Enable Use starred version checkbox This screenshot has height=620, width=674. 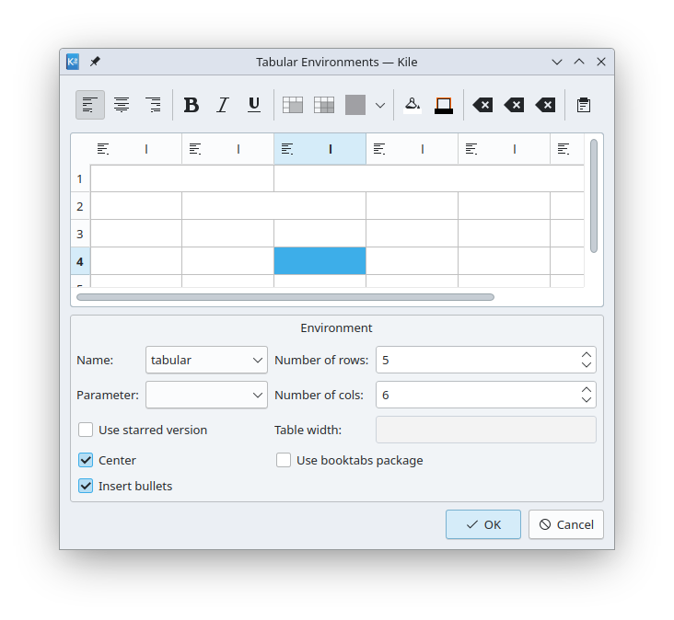coord(87,430)
